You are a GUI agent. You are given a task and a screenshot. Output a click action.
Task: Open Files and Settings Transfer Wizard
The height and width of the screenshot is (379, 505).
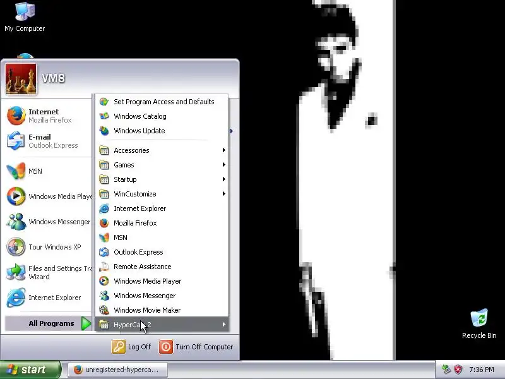coord(49,272)
